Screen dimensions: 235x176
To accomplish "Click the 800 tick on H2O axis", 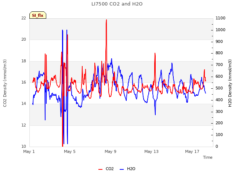I will (x=219, y=53).
